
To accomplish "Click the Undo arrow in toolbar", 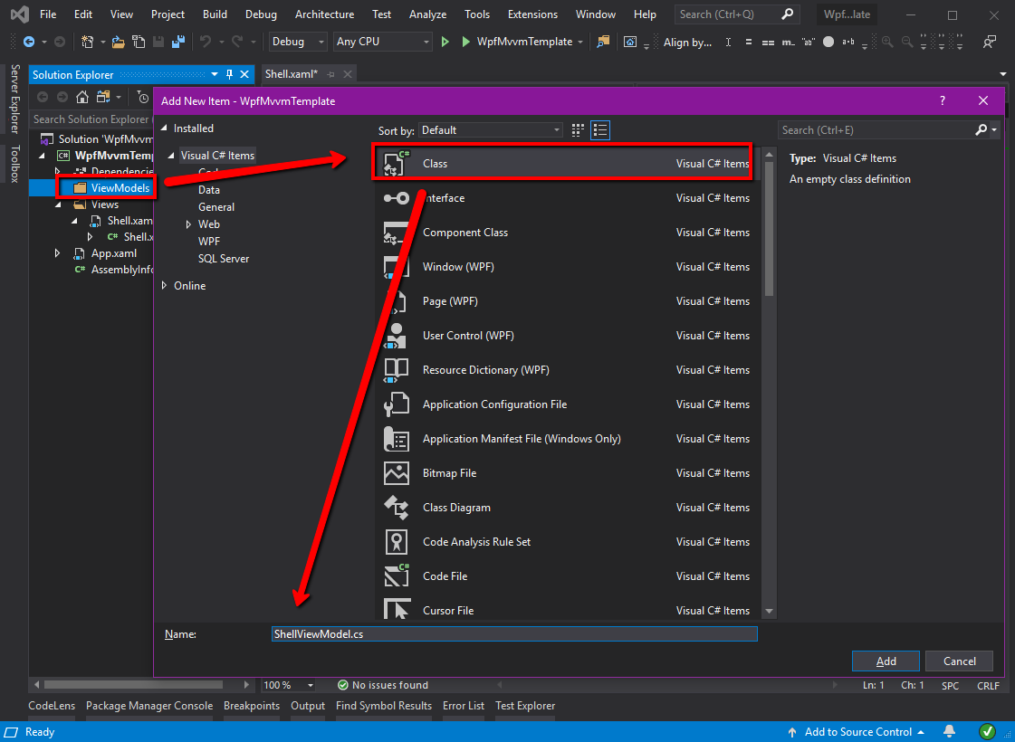I will click(x=206, y=42).
